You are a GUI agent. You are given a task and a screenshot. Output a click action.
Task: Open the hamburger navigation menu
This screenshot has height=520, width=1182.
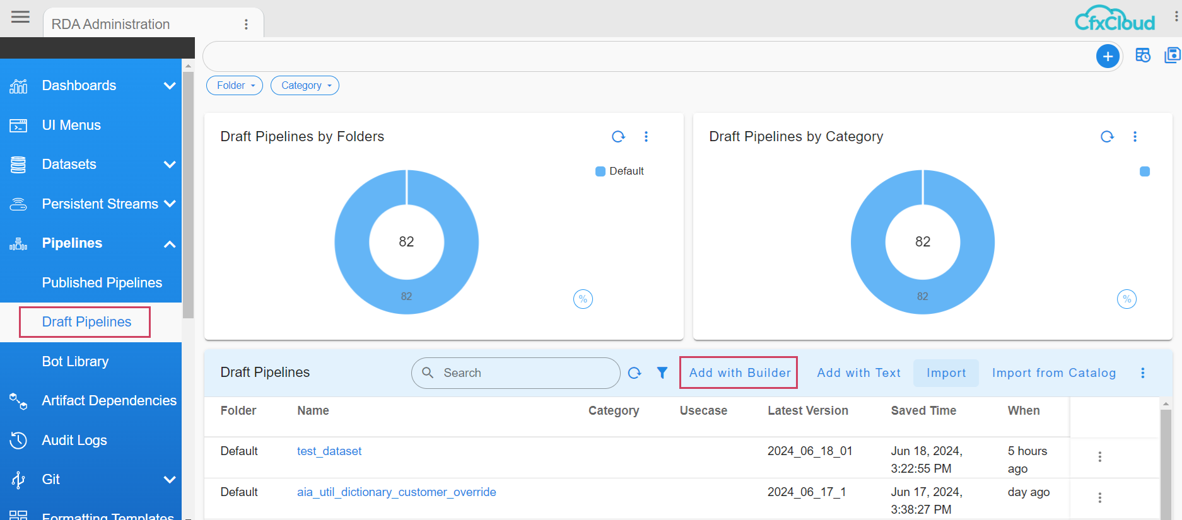[20, 17]
